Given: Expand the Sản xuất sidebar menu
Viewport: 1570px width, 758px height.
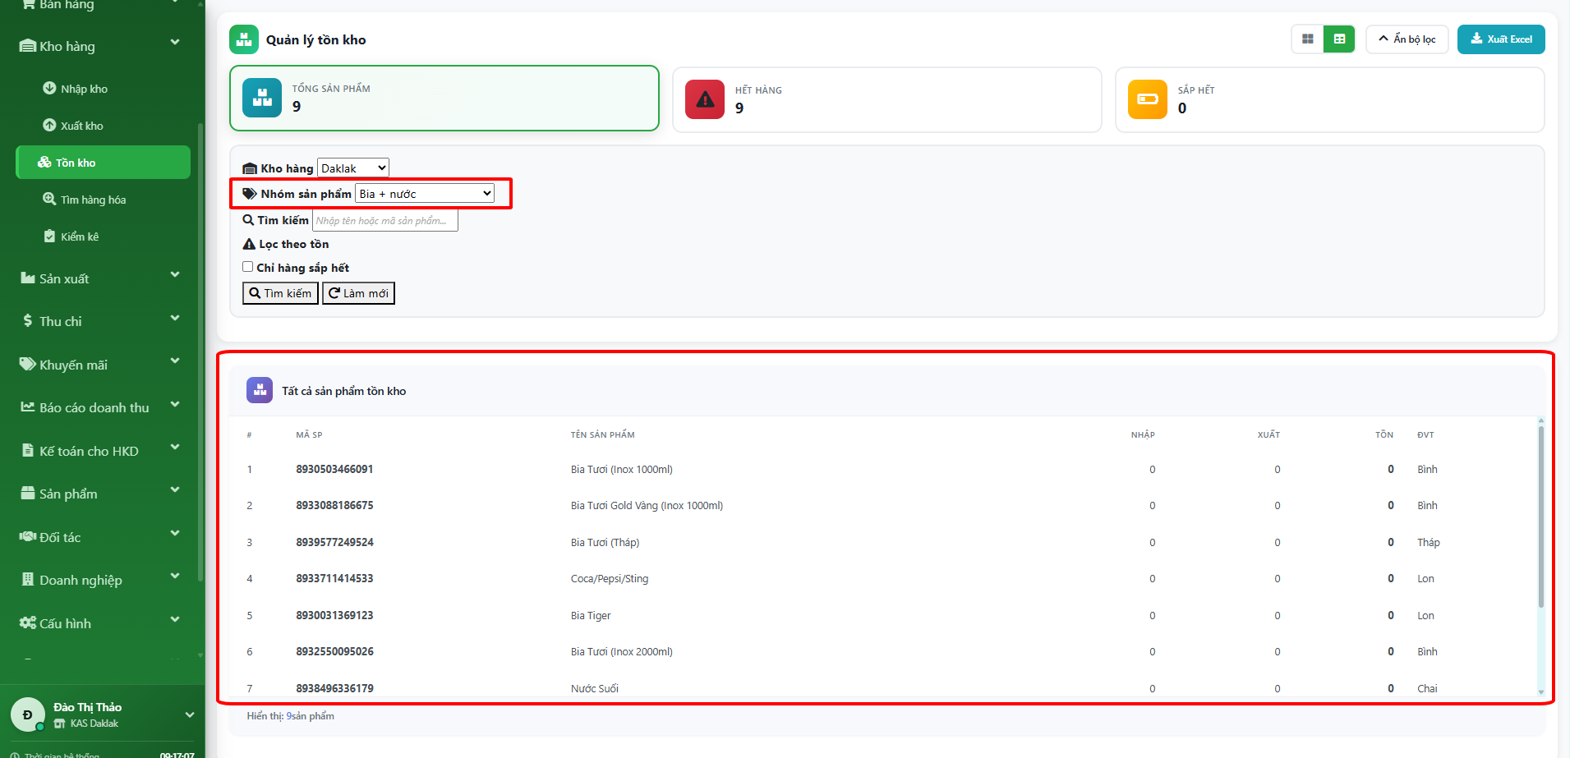Looking at the screenshot, I should [x=99, y=278].
